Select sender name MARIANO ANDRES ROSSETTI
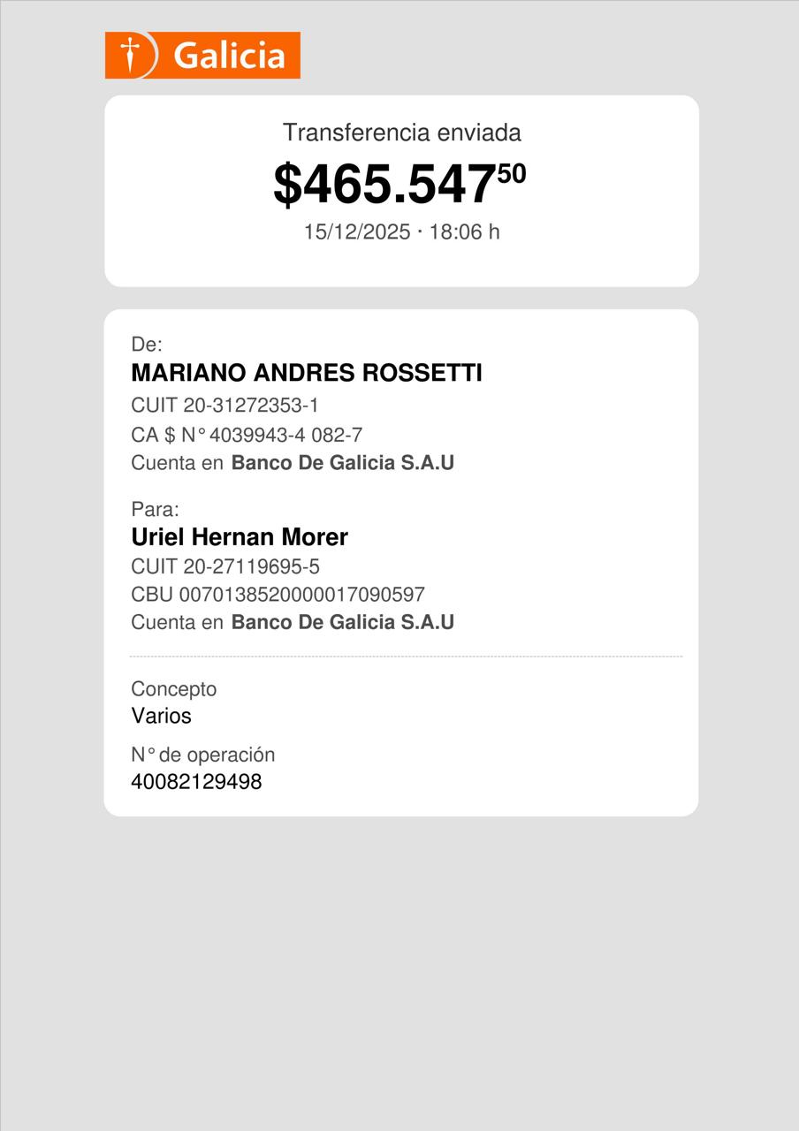Screen dimensions: 799x1131 tap(306, 373)
